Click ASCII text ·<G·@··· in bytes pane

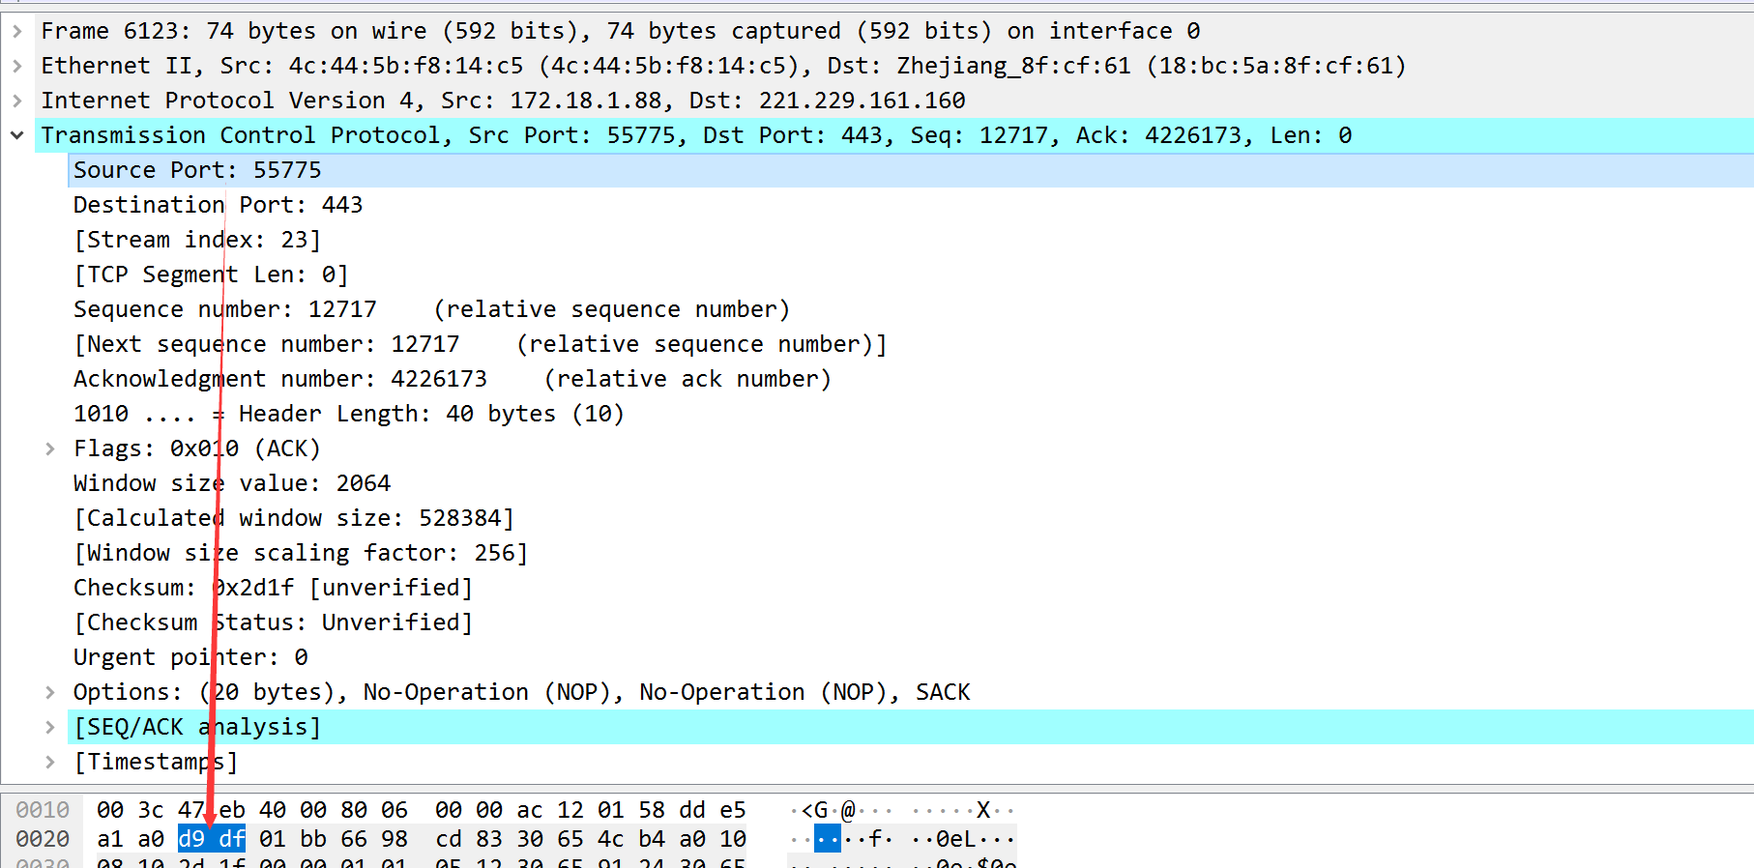coord(841,810)
